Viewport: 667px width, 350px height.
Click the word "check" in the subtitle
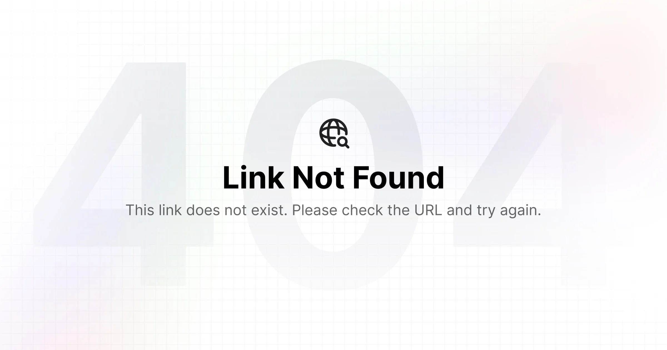pos(362,210)
